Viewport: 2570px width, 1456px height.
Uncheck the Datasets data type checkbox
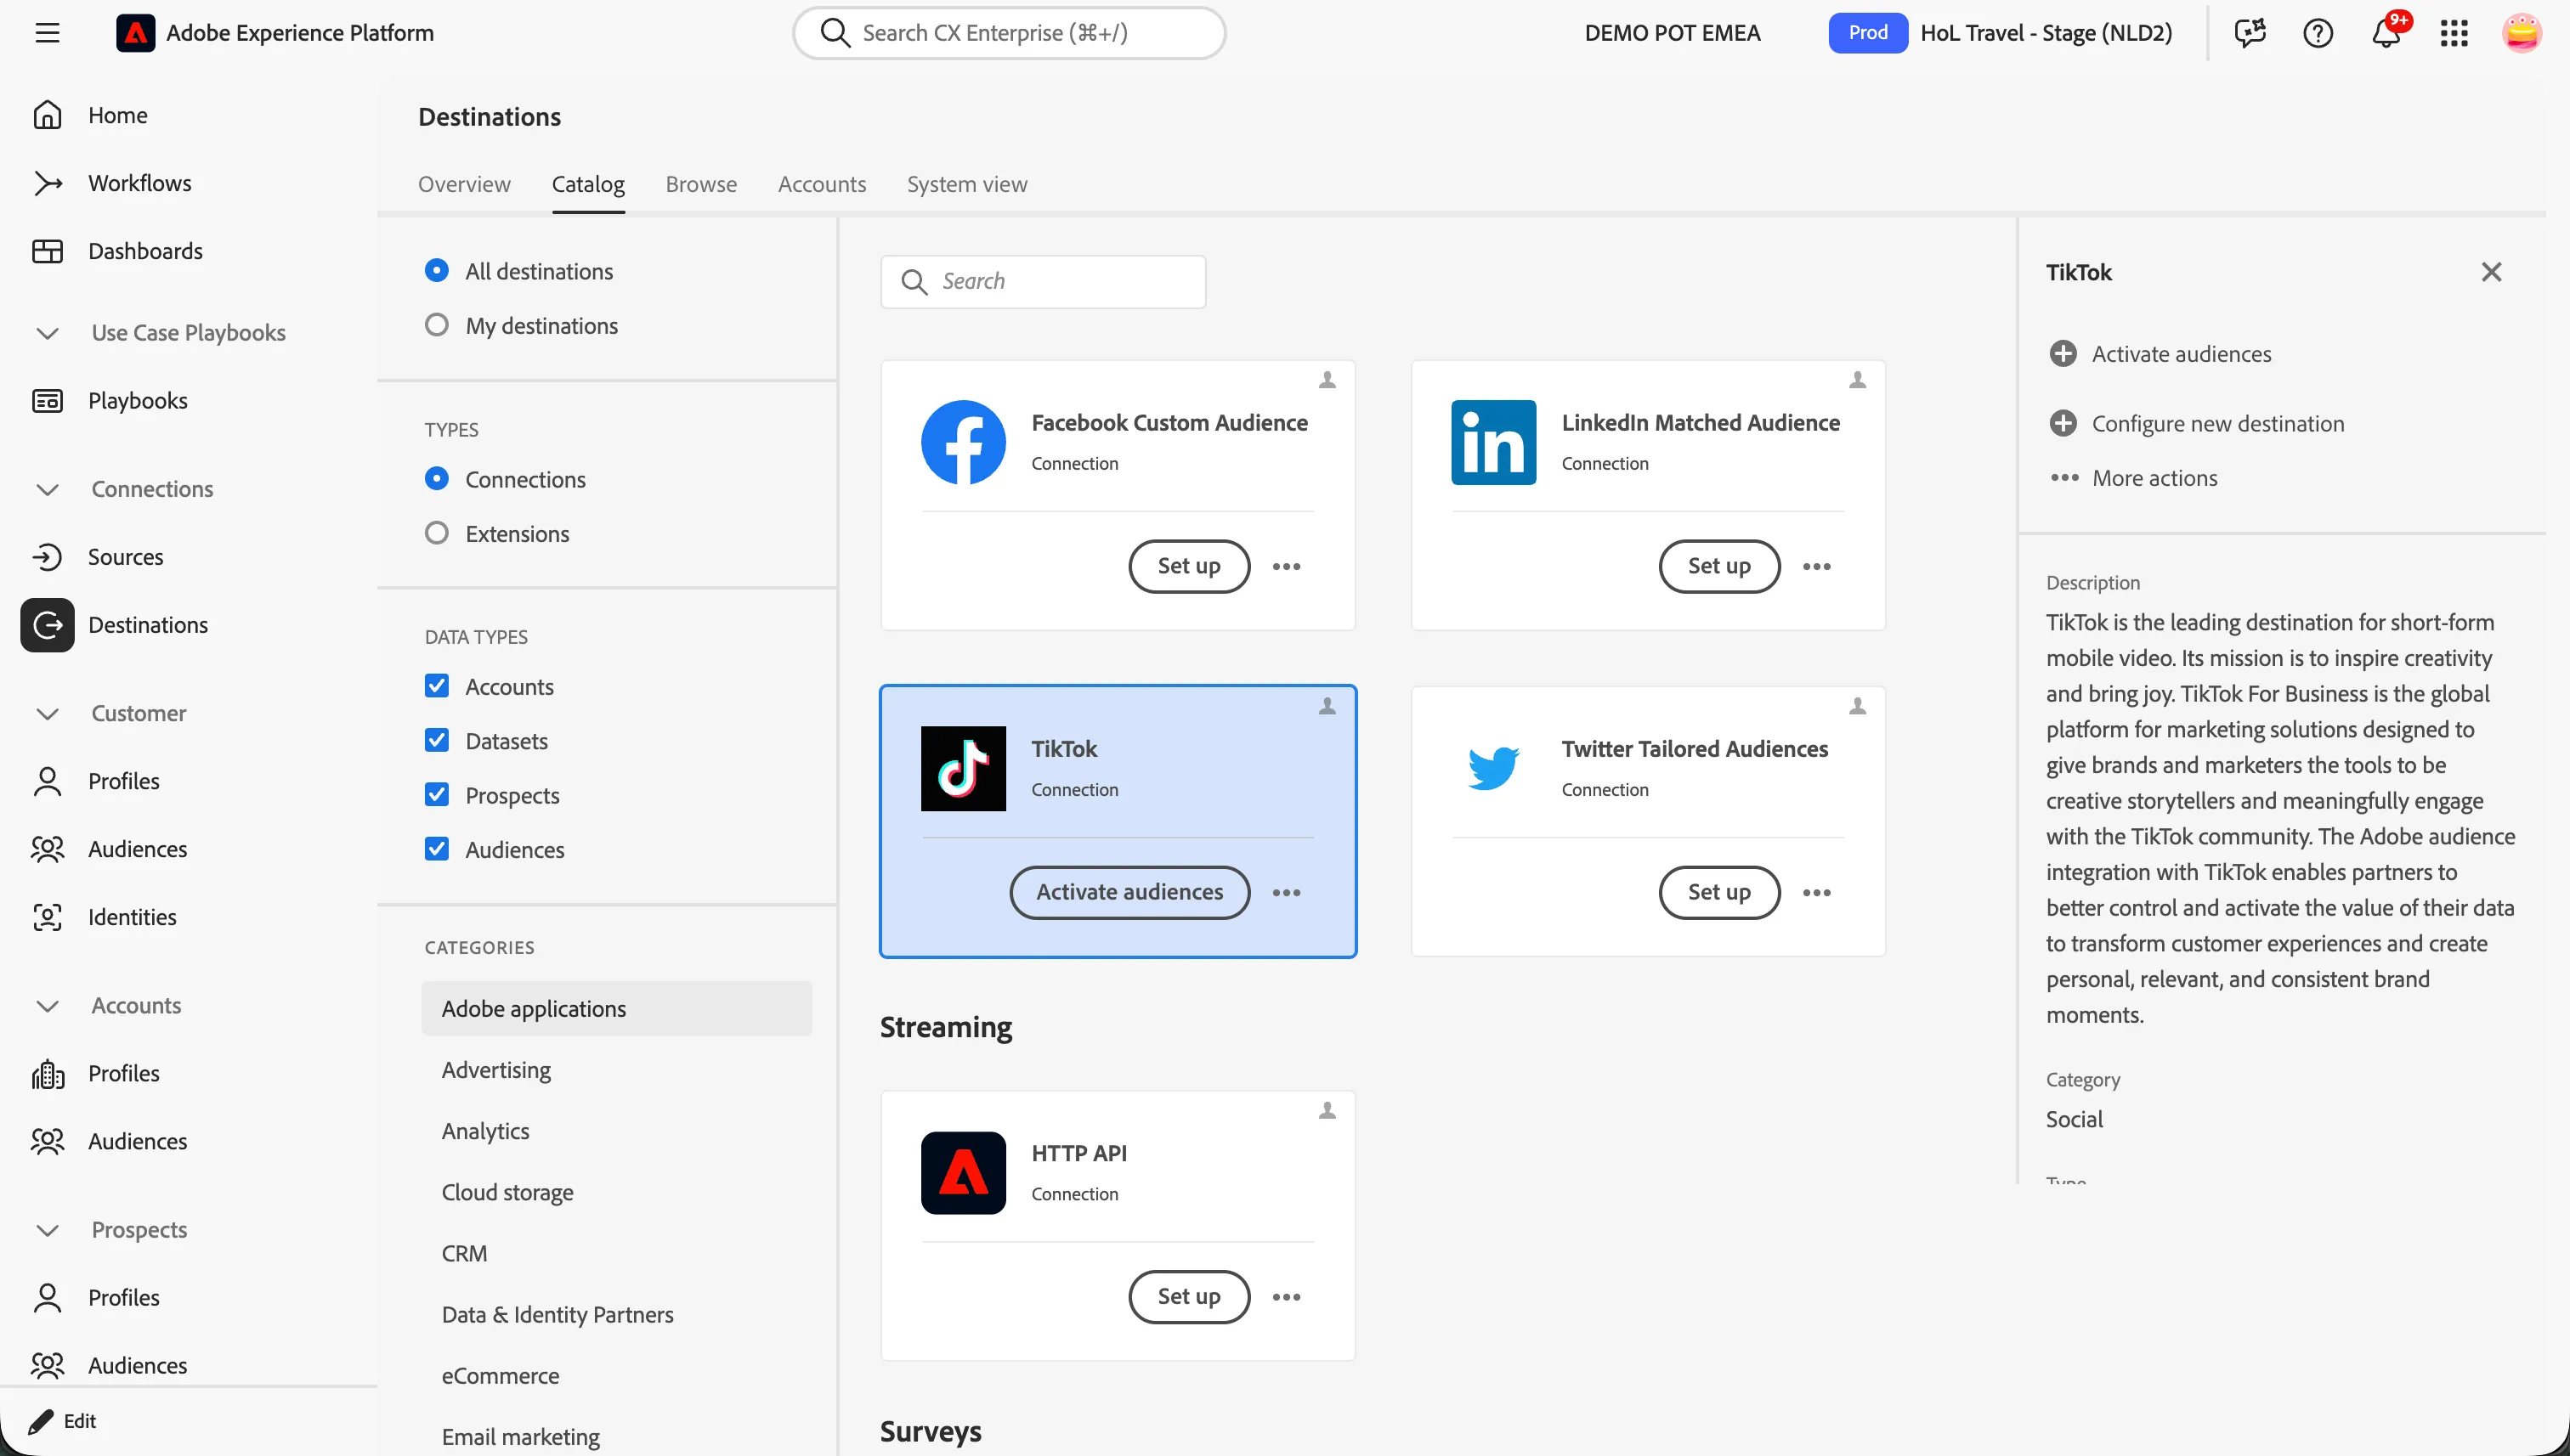pos(436,740)
